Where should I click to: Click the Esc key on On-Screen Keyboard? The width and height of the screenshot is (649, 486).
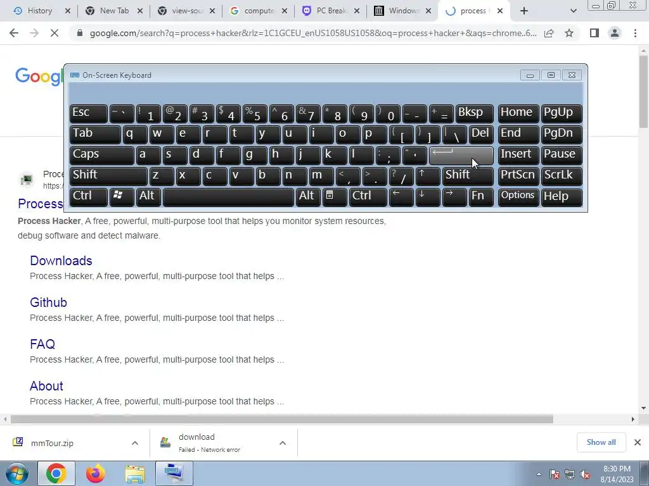pos(89,113)
